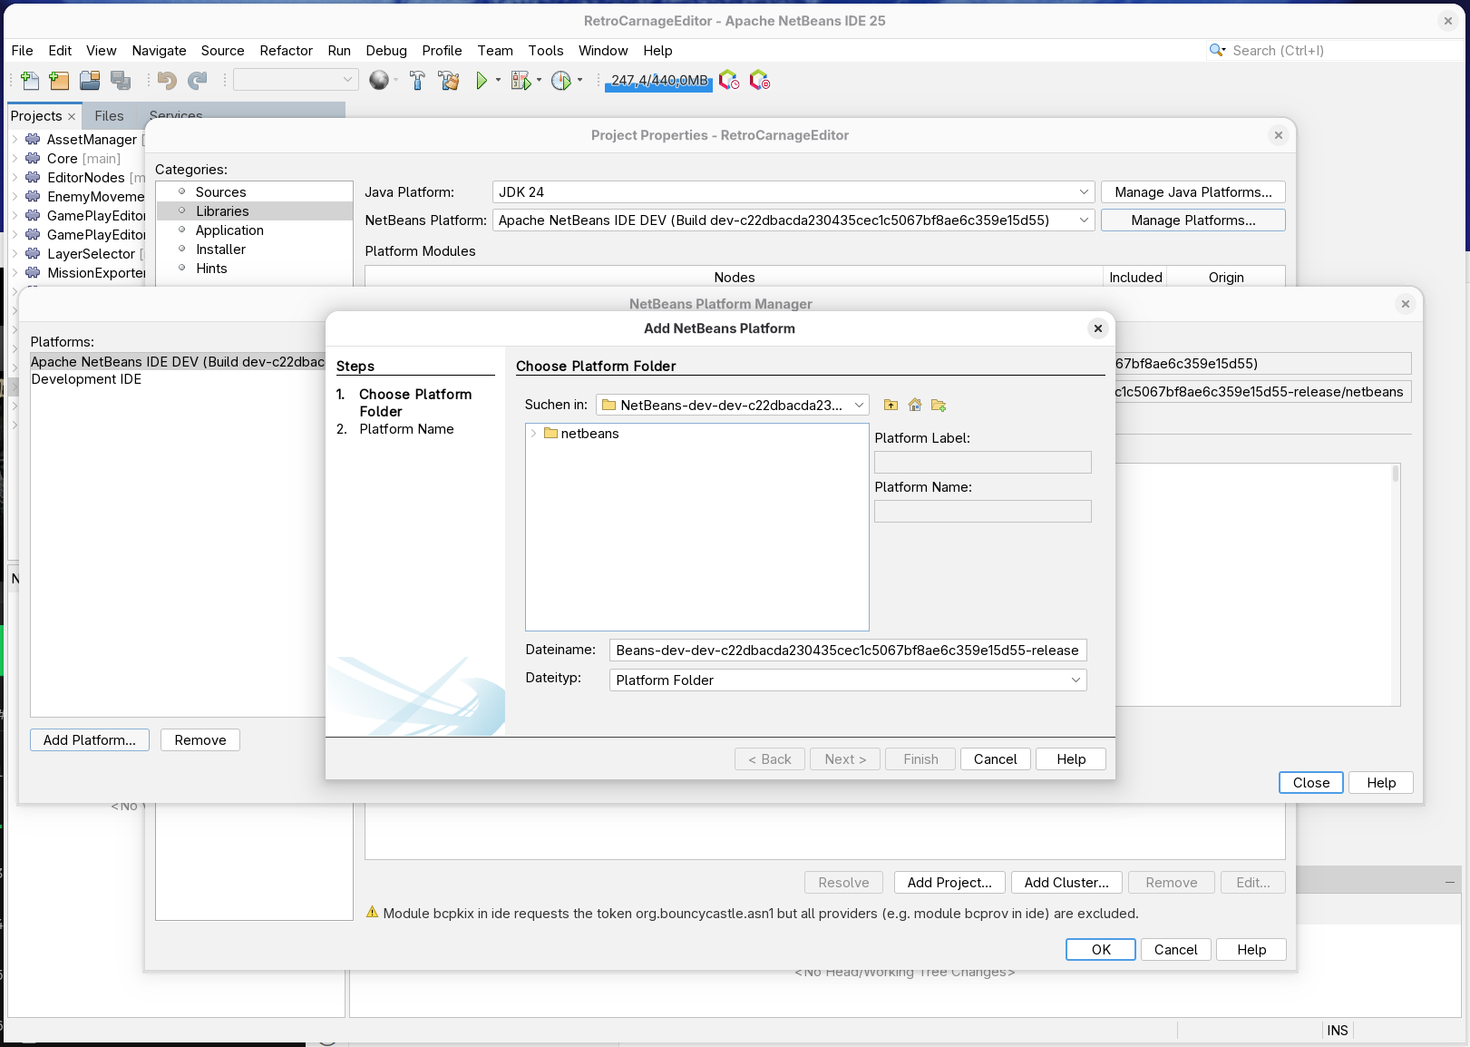This screenshot has width=1470, height=1047.
Task: Click the memory usage bar to run garbage collection
Action: click(659, 81)
